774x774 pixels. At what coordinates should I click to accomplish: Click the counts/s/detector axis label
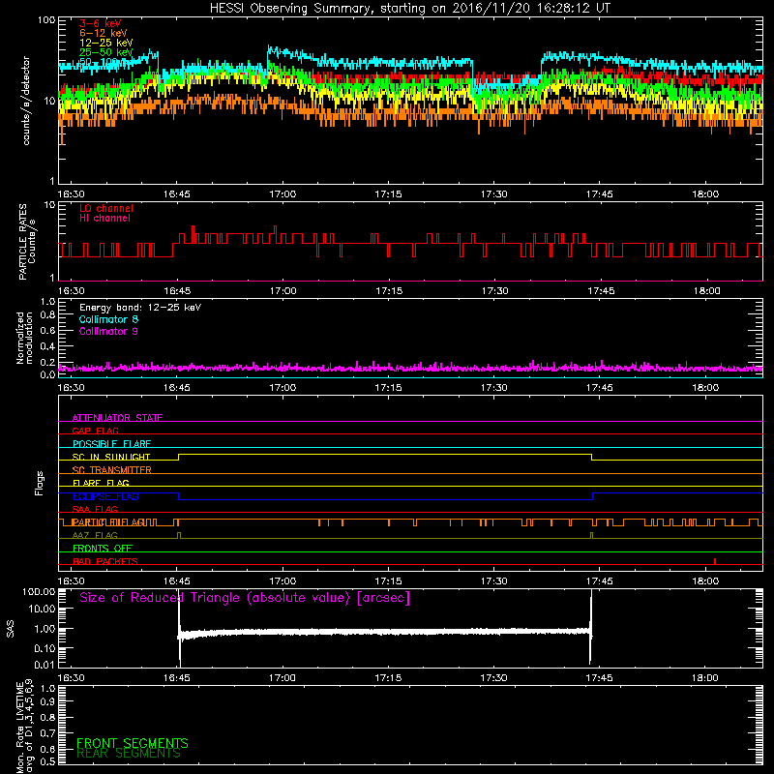26,101
